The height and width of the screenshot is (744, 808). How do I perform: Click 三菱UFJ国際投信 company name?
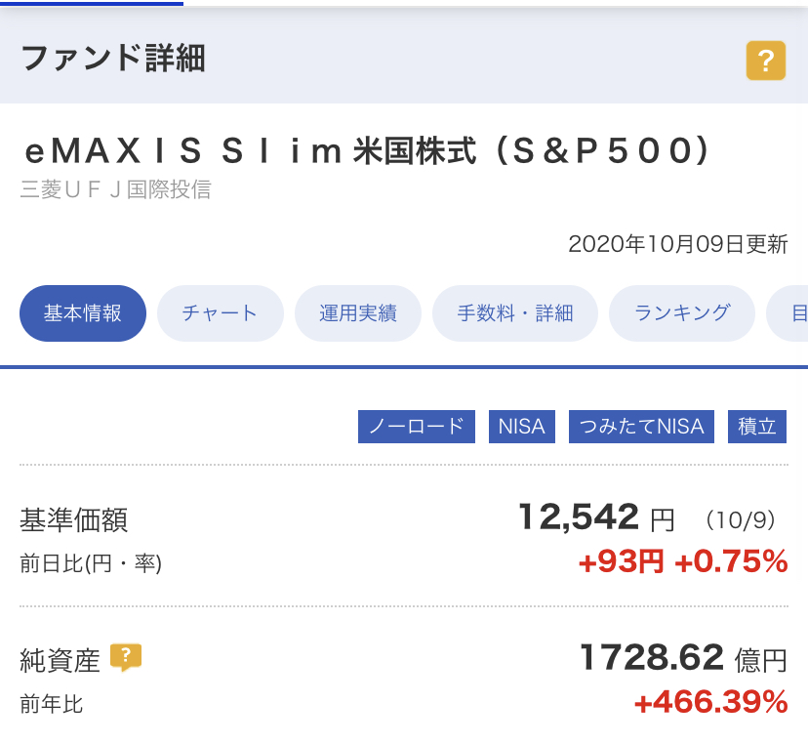(x=116, y=189)
